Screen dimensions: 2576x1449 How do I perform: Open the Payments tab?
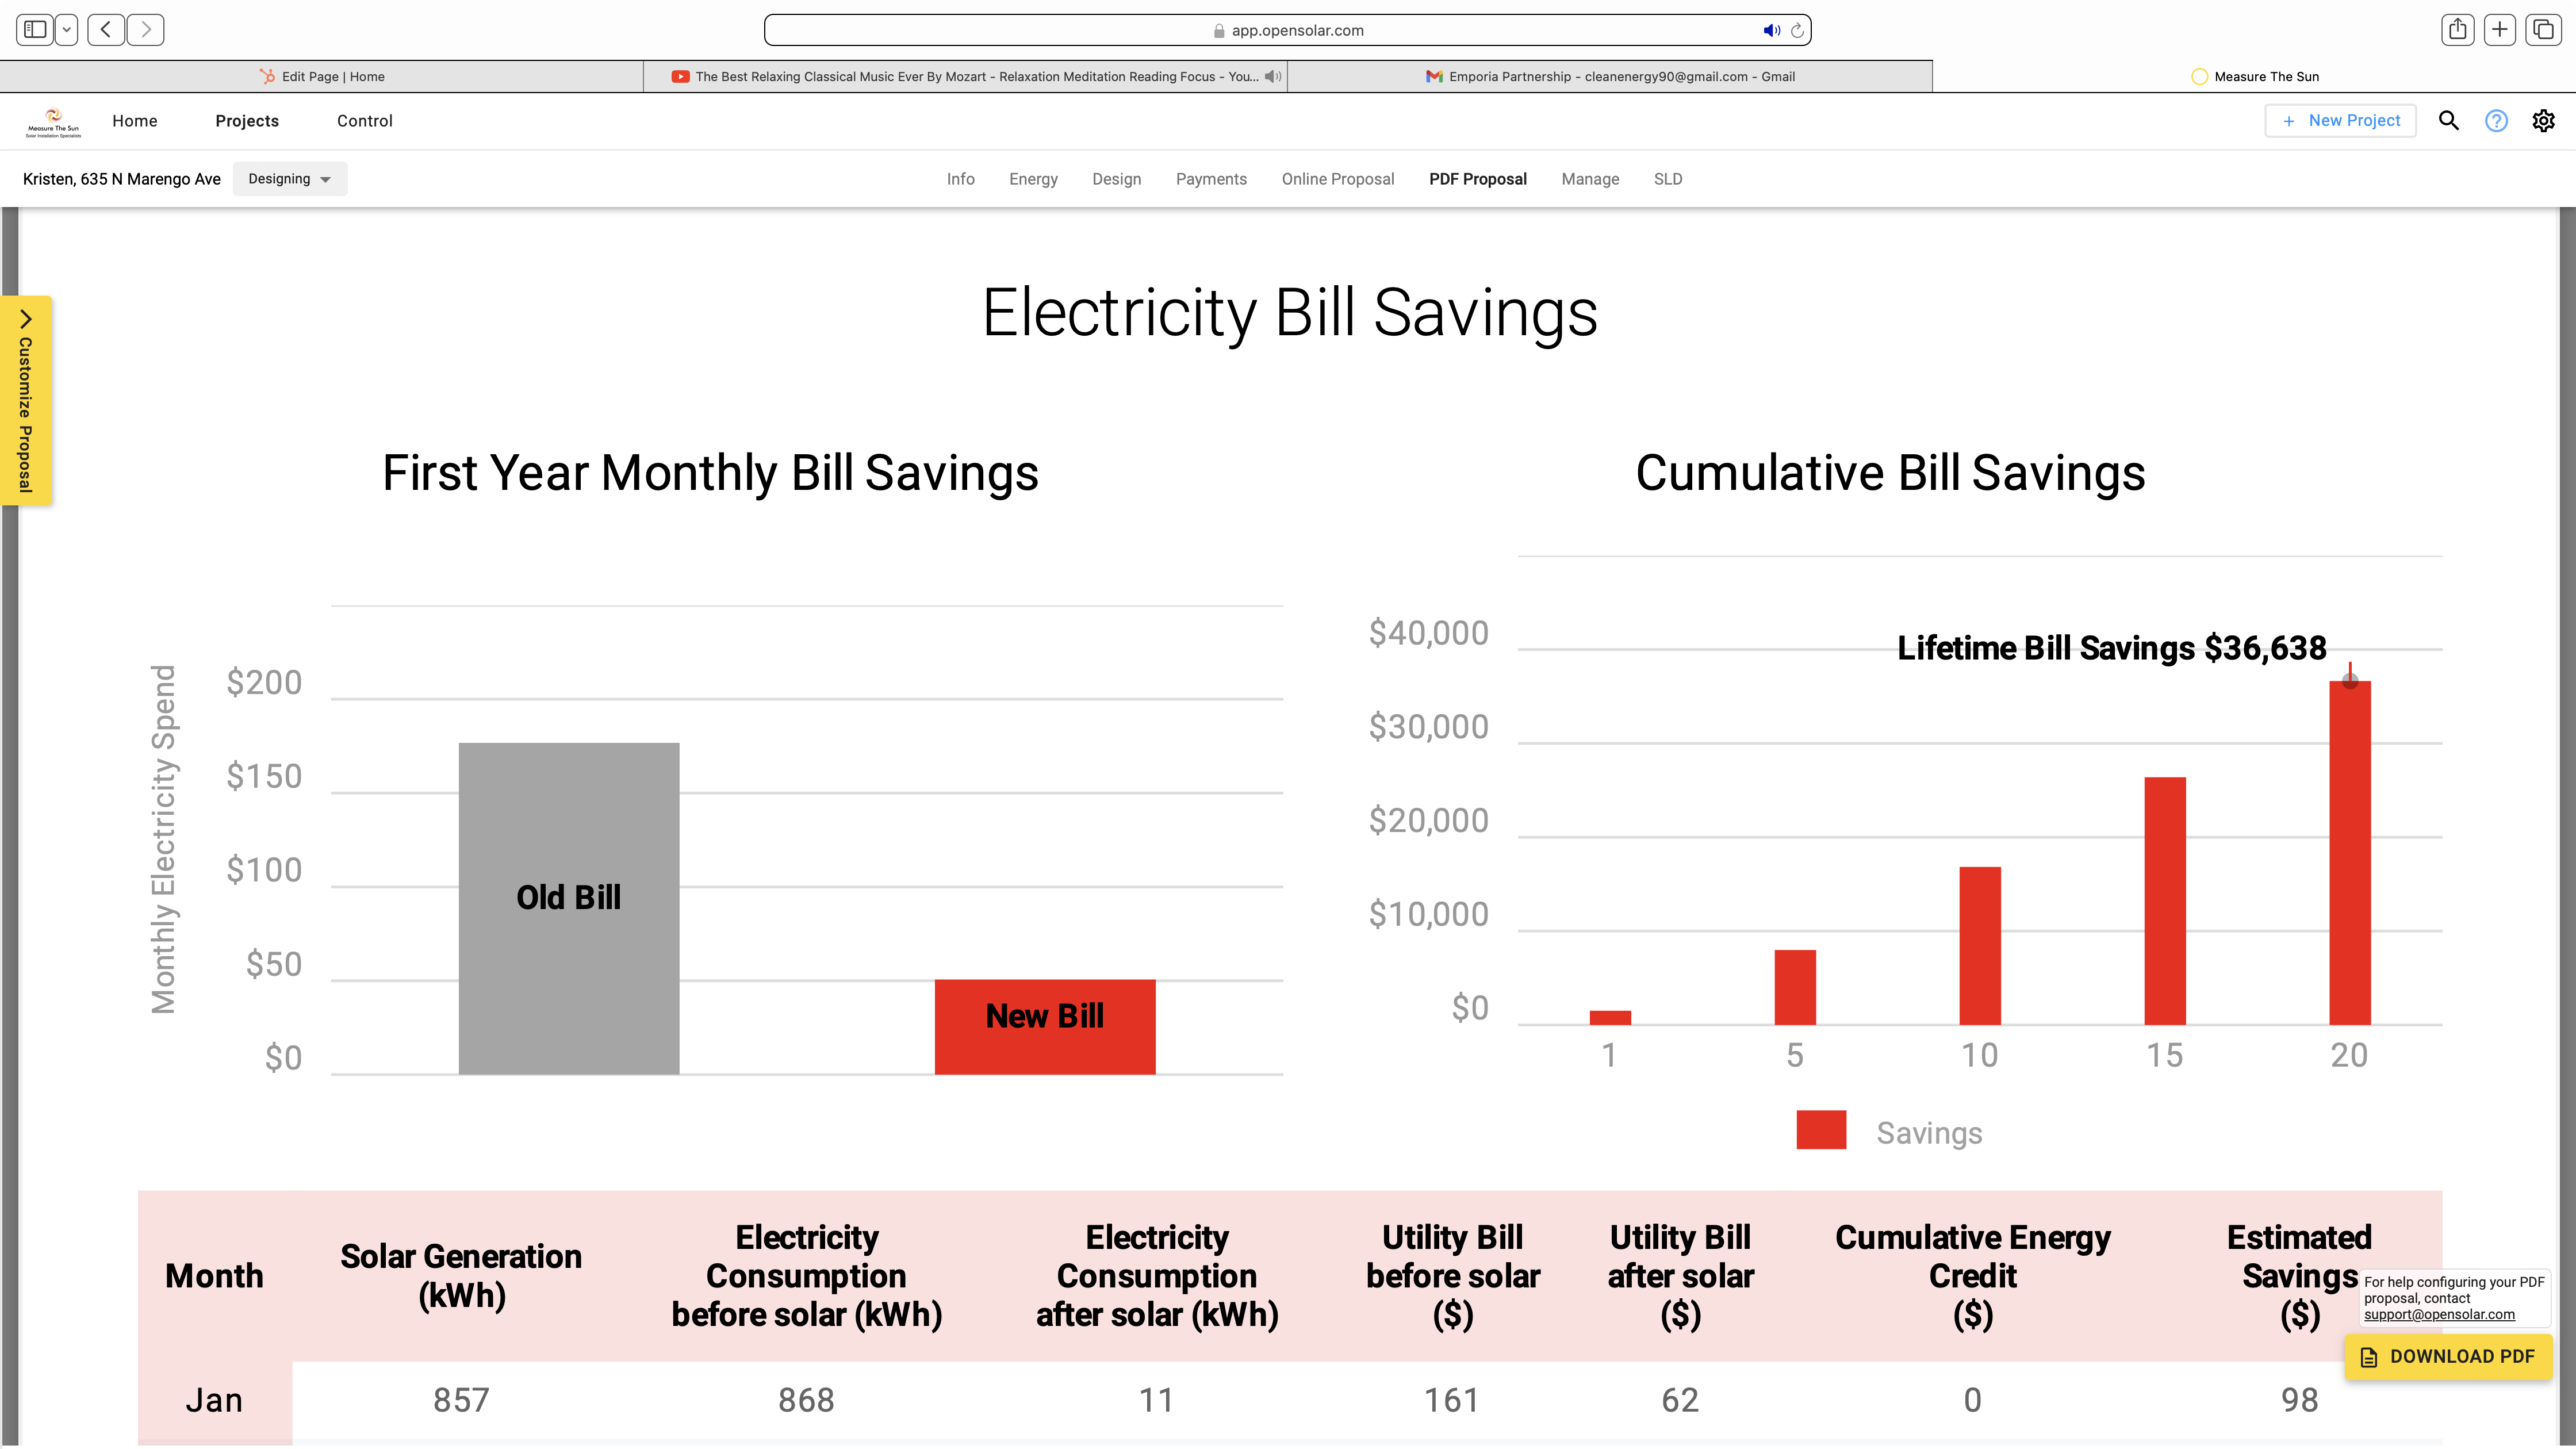[x=1211, y=179]
